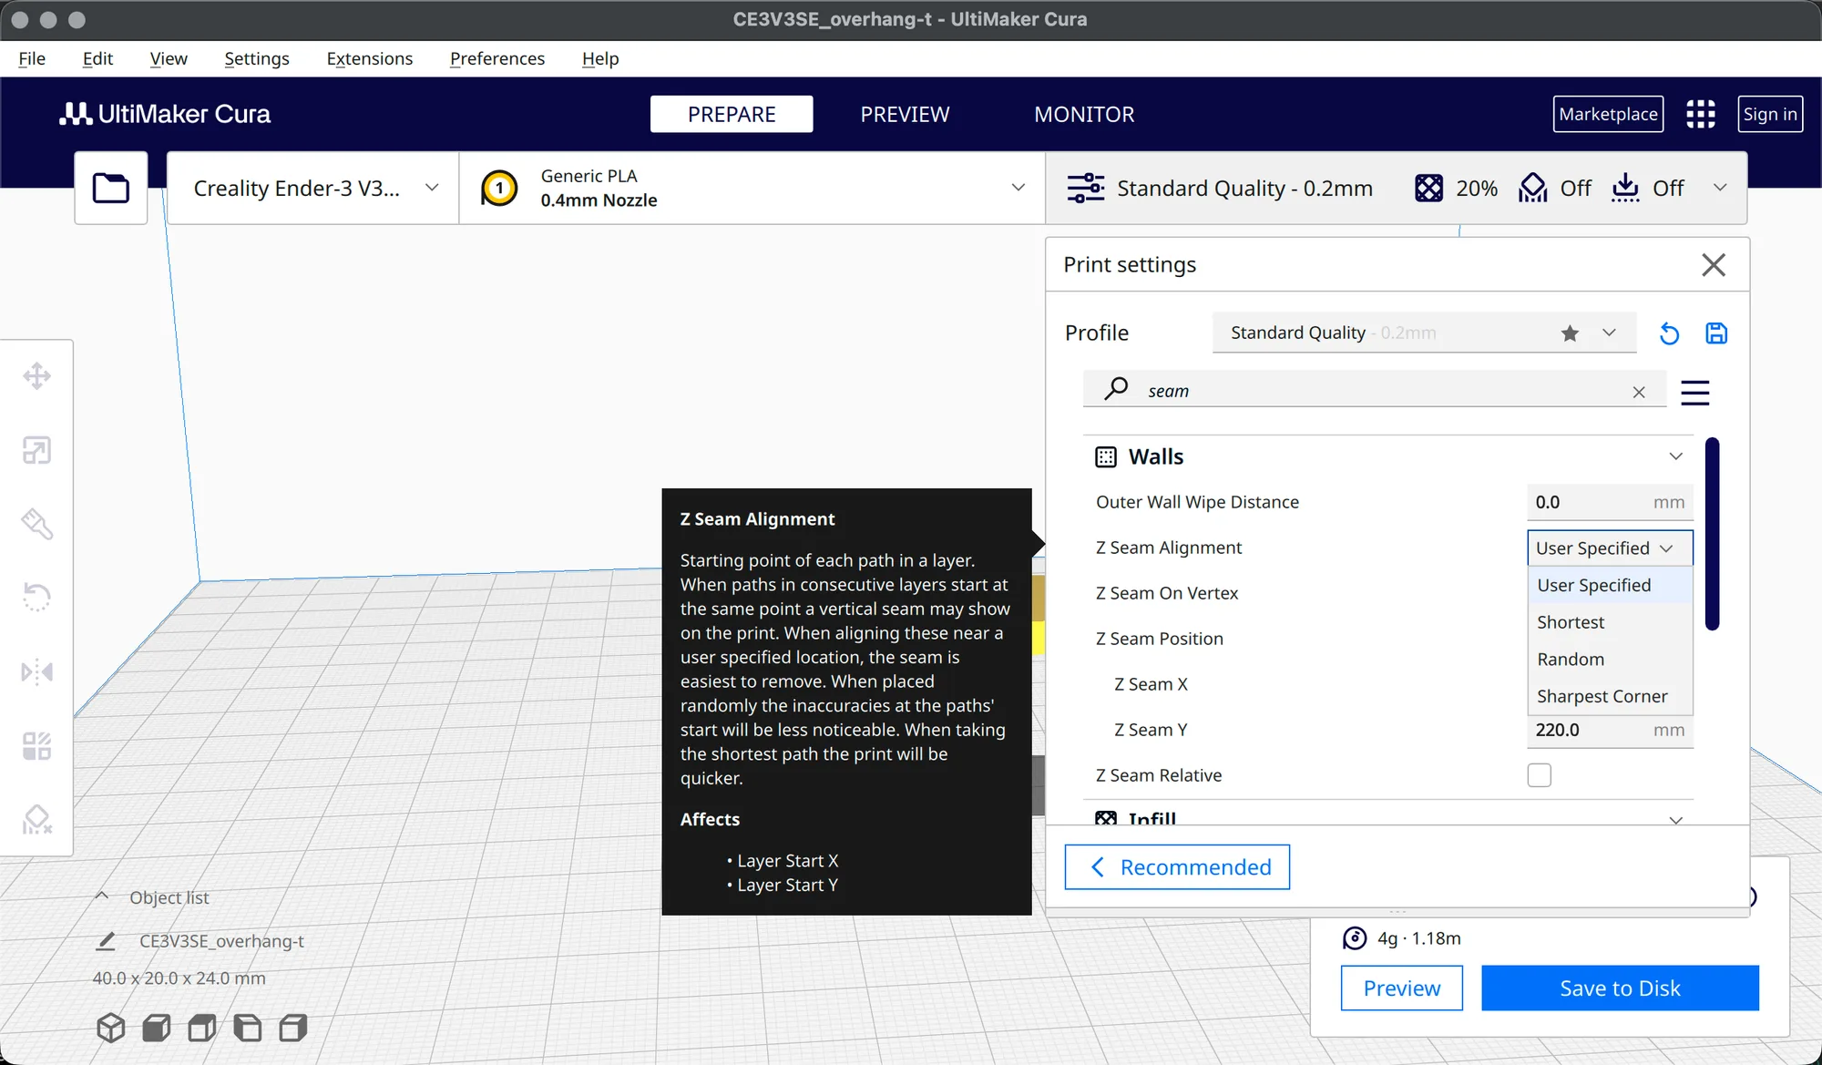This screenshot has width=1822, height=1065.
Task: Select the Rotate tool
Action: (36, 598)
